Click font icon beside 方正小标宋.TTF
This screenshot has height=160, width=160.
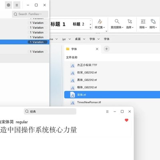[x=72, y=65]
